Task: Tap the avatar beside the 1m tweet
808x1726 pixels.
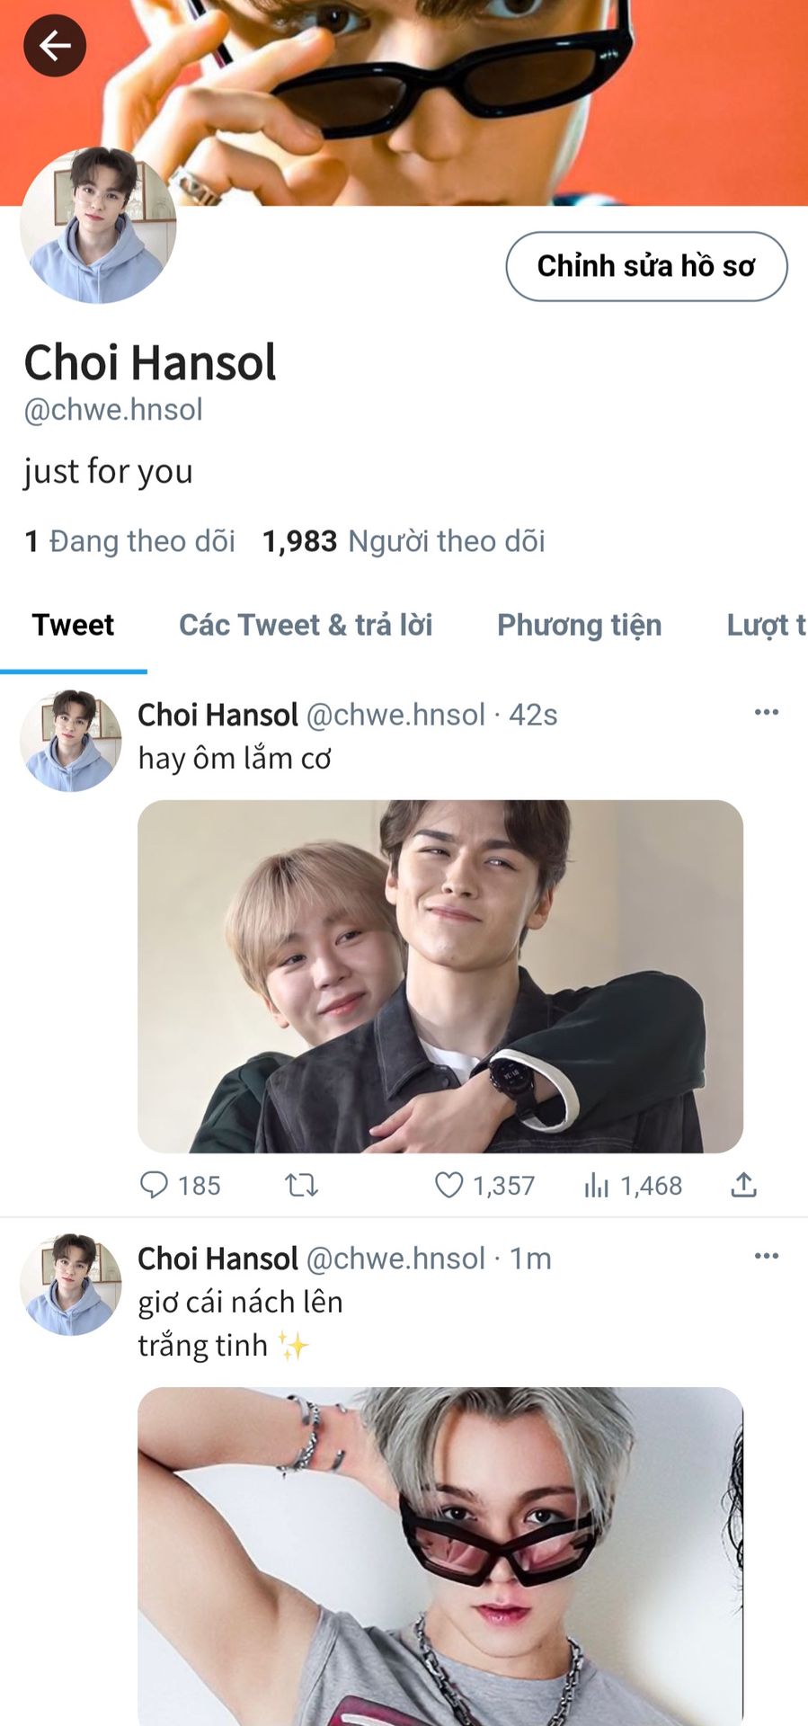Action: [x=70, y=1284]
